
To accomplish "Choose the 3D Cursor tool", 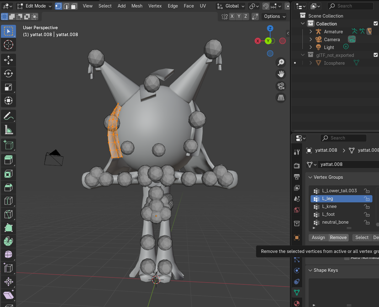I will tap(8, 45).
